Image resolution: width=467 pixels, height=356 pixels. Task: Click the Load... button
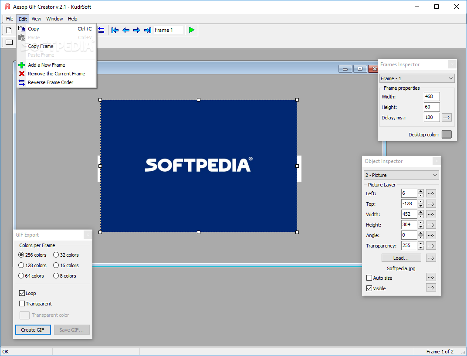tap(401, 258)
